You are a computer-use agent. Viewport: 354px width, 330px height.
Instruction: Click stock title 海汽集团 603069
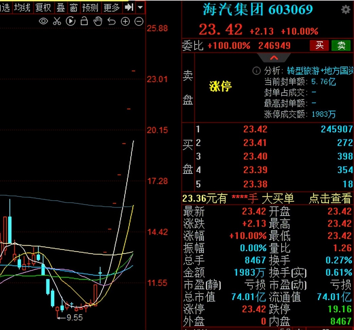[258, 10]
